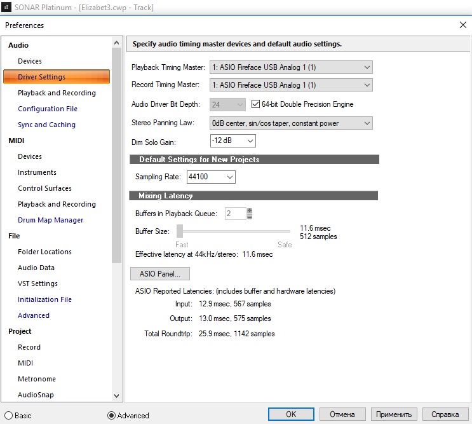The image size is (472, 424).
Task: Click the Применить apply button
Action: [394, 414]
